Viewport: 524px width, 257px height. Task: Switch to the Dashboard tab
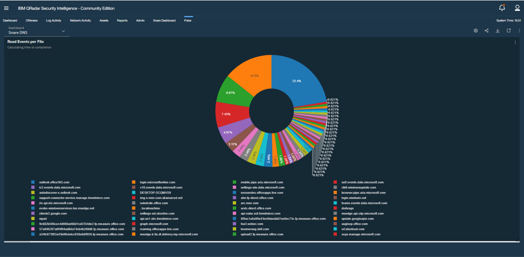(x=10, y=20)
